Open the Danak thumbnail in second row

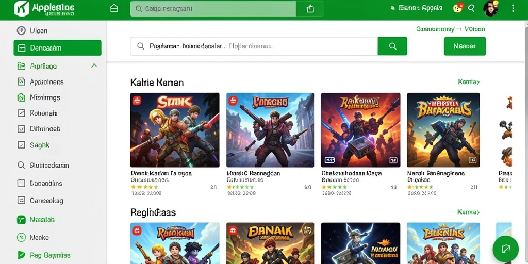pyautogui.click(x=270, y=243)
